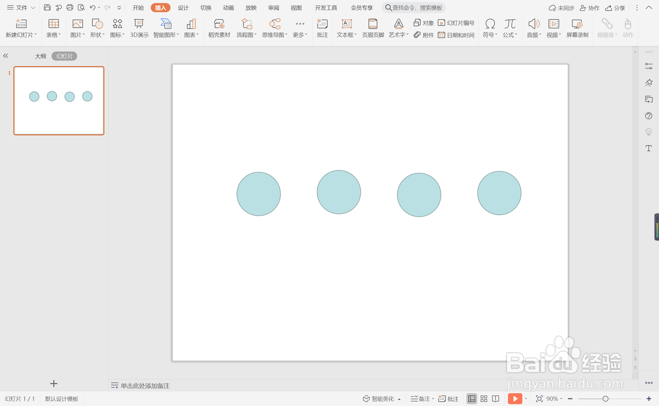The width and height of the screenshot is (659, 406).
Task: Start slideshow with orange play button
Action: pos(515,399)
